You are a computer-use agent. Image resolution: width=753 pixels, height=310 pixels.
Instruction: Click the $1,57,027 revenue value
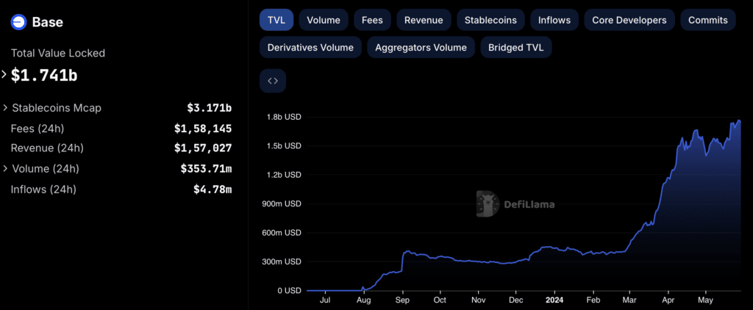[x=203, y=148]
